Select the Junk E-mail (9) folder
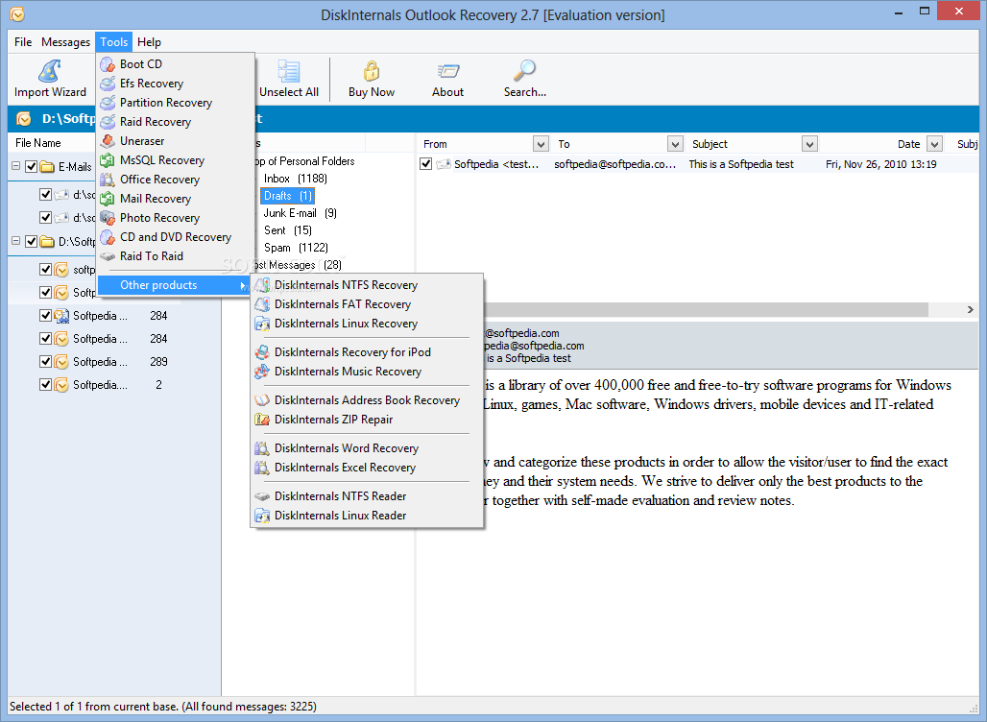Viewport: 987px width, 722px height. (x=300, y=213)
